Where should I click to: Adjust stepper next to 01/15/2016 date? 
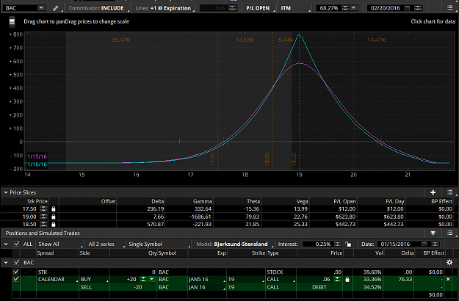coord(435,244)
